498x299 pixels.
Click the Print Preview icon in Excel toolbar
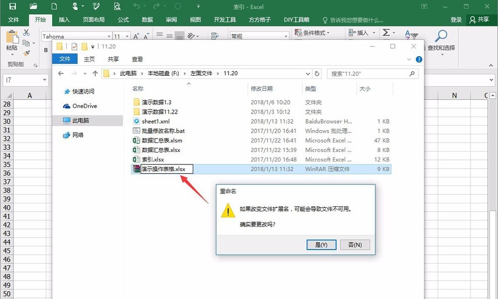117,6
